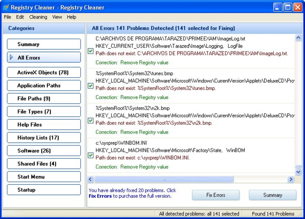The height and width of the screenshot is (219, 305).
Task: Close the Registry Cleaner window
Action: [298, 7]
